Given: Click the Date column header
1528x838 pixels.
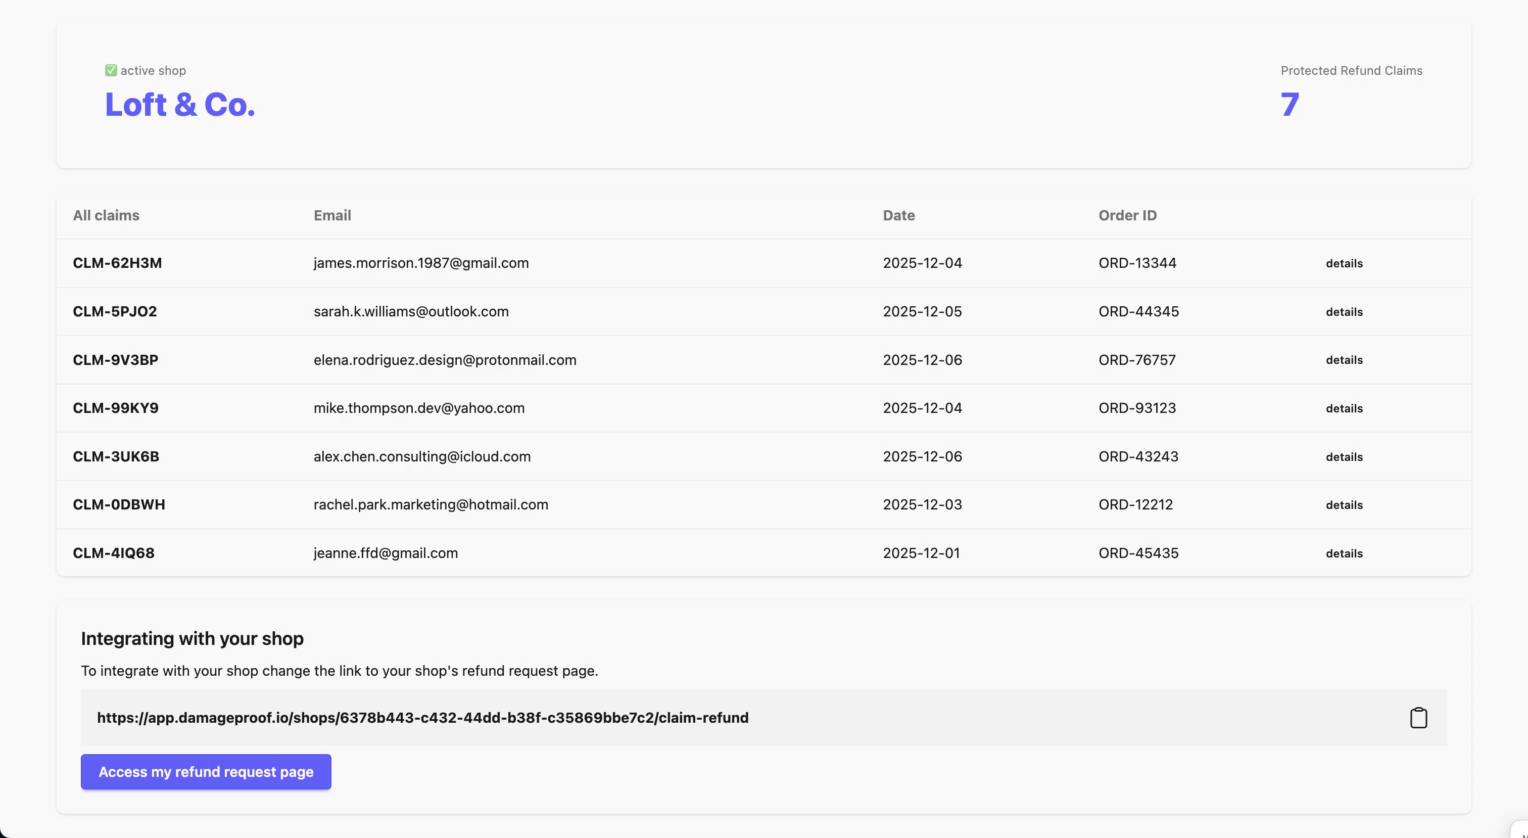Looking at the screenshot, I should click(x=898, y=215).
